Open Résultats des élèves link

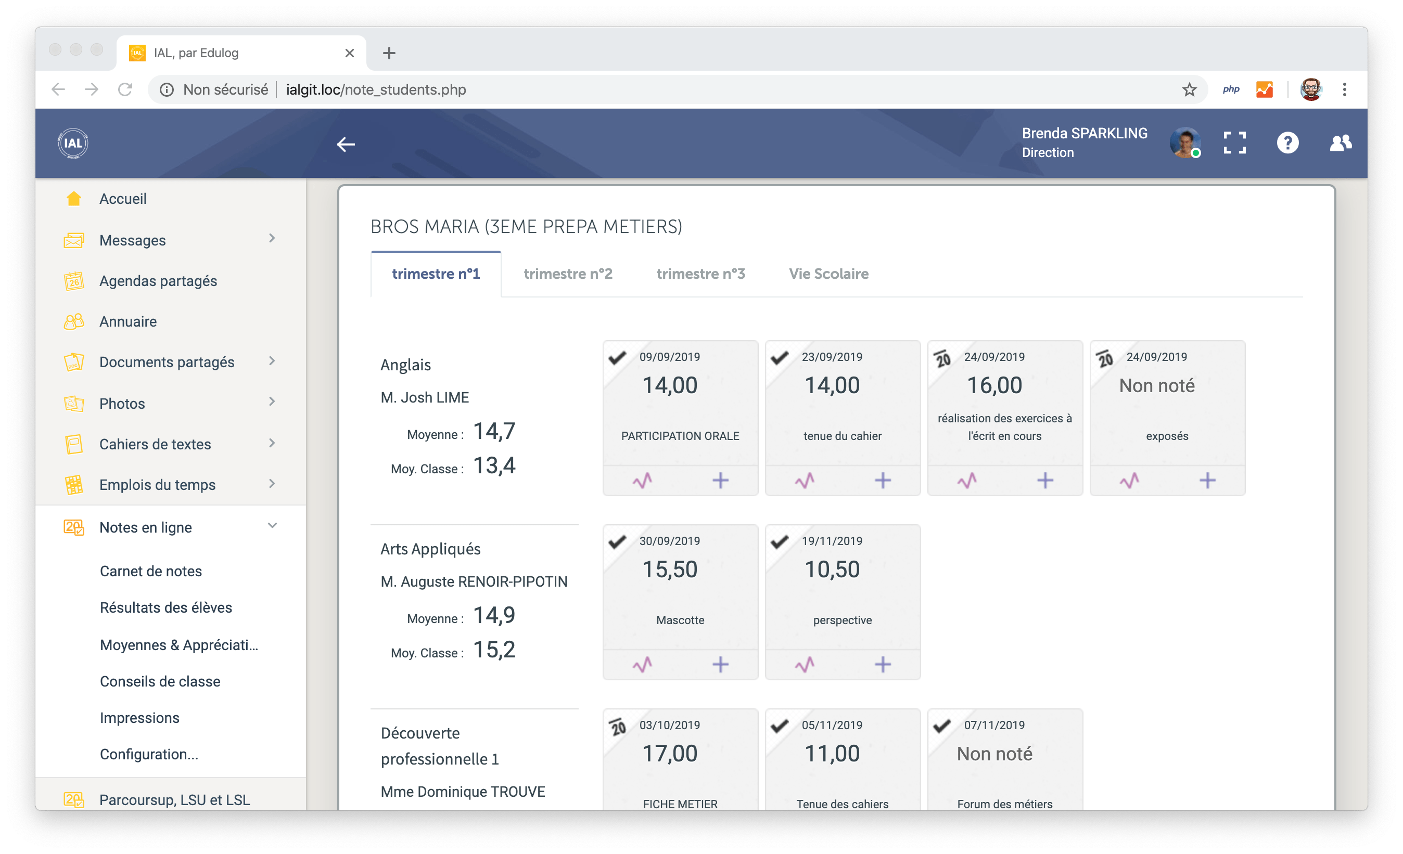click(165, 607)
